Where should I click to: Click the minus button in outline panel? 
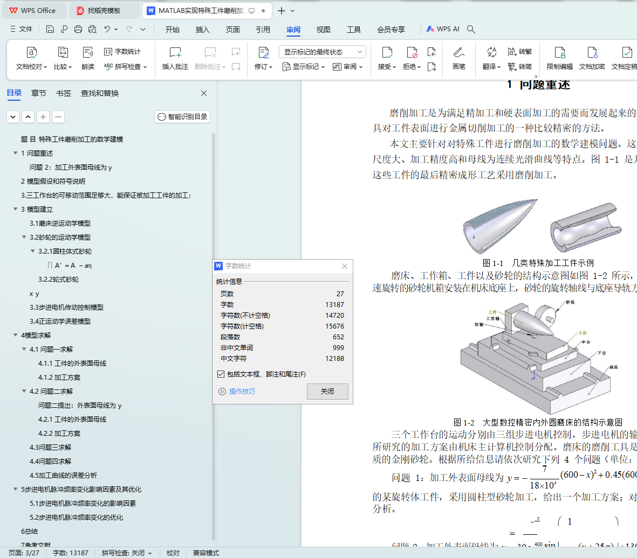point(58,117)
